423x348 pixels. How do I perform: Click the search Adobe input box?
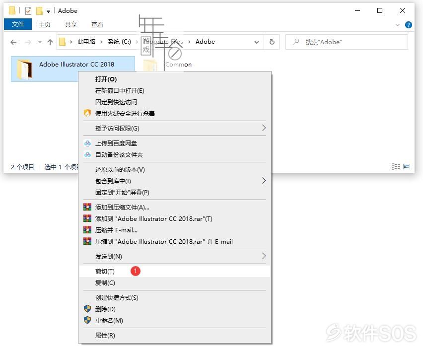347,42
